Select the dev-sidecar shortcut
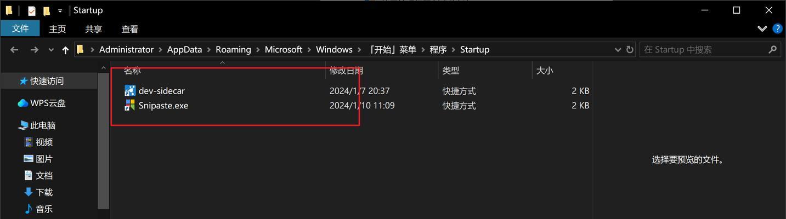The width and height of the screenshot is (786, 219). pyautogui.click(x=162, y=91)
